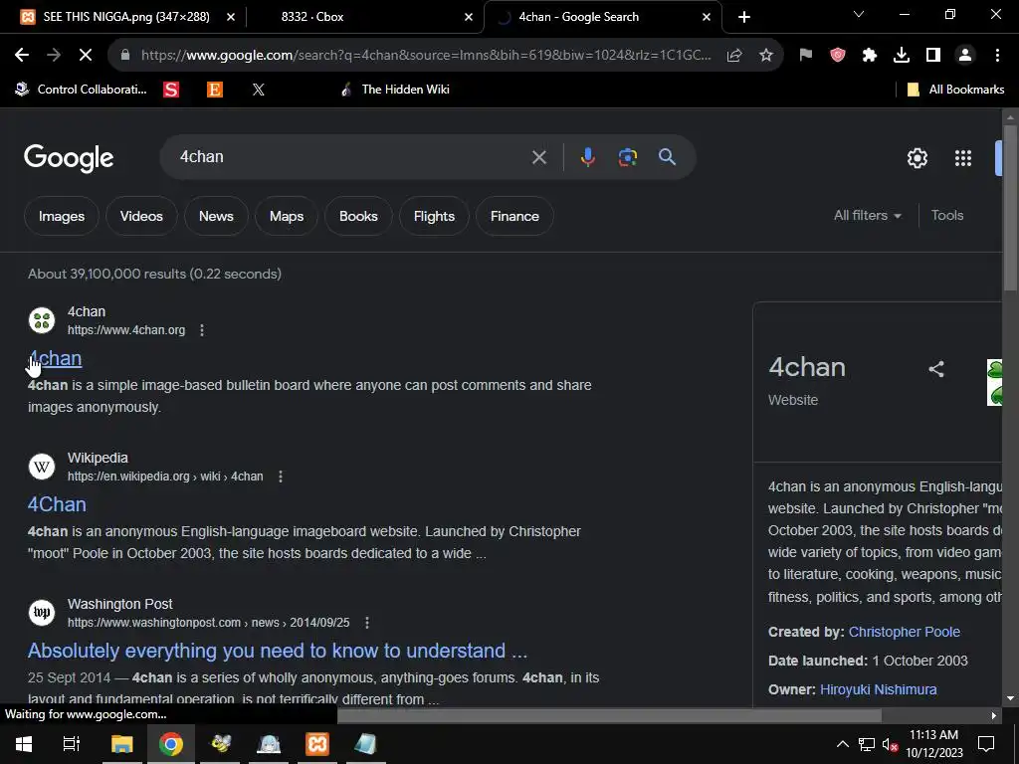Viewport: 1019px width, 764px height.
Task: Filter results by Finance
Action: coord(514,216)
